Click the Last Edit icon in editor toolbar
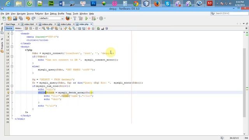249x140 pixels. click(x=26, y=28)
